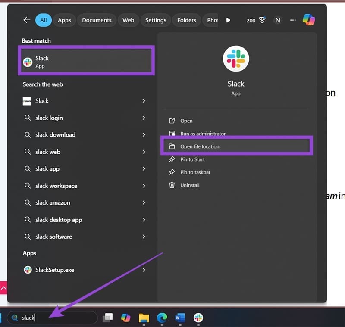The height and width of the screenshot is (327, 345).
Task: Launch SlackSetup.exe from the Apps section
Action: (55, 270)
